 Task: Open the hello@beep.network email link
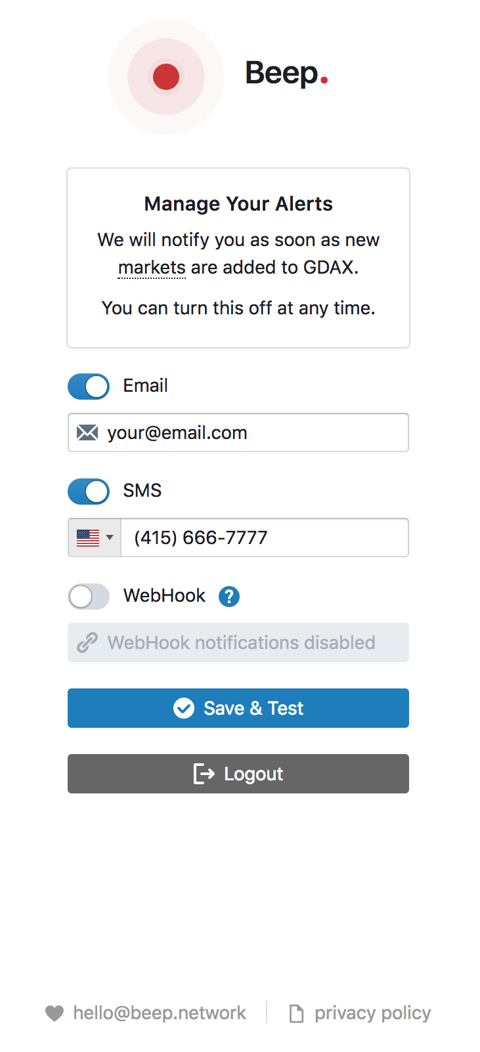(x=160, y=1013)
